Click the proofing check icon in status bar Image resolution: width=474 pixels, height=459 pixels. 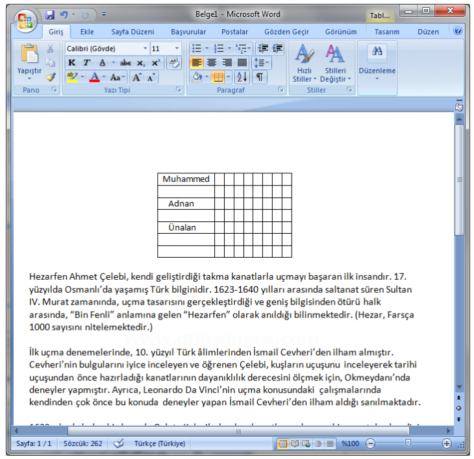coord(119,443)
